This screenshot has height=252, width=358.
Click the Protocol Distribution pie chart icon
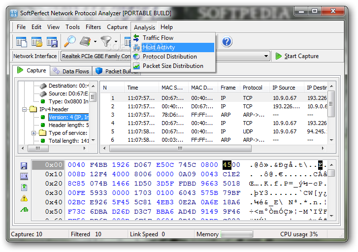point(136,57)
